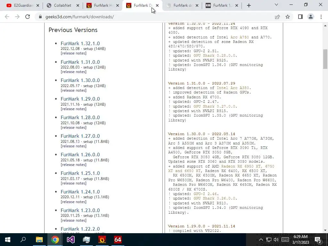Open release notes for FurMark 1.24.1.0
The height and width of the screenshot is (246, 328).
pyautogui.click(x=73, y=202)
